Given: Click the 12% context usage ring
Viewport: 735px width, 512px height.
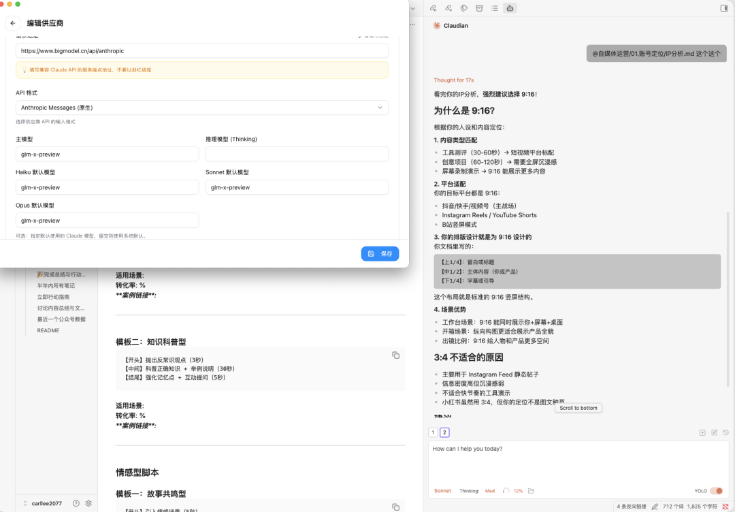Looking at the screenshot, I should (506, 490).
